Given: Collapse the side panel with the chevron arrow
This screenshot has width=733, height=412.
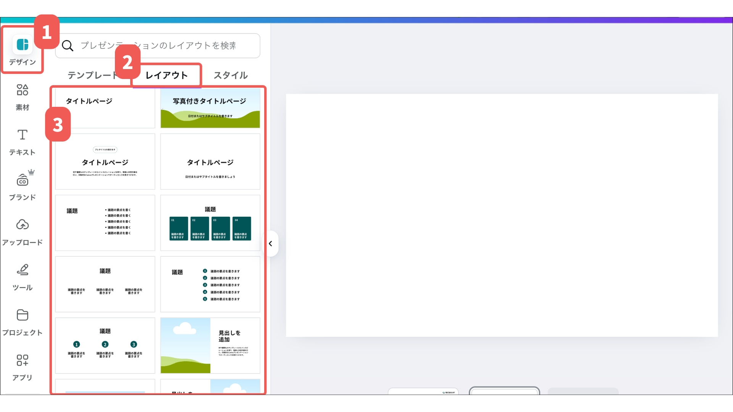Looking at the screenshot, I should coord(271,244).
